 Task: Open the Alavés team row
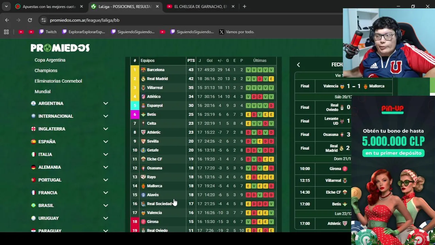(x=203, y=195)
